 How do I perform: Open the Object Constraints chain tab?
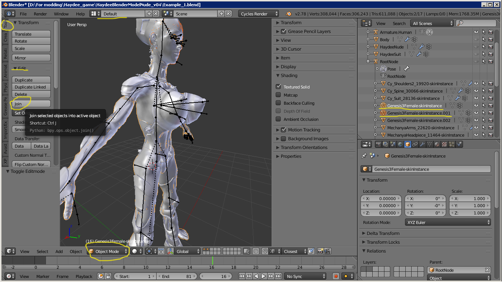[415, 144]
